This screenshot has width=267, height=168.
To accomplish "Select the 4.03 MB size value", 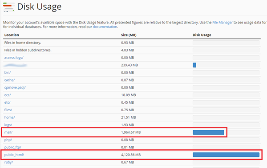I will [x=128, y=50].
